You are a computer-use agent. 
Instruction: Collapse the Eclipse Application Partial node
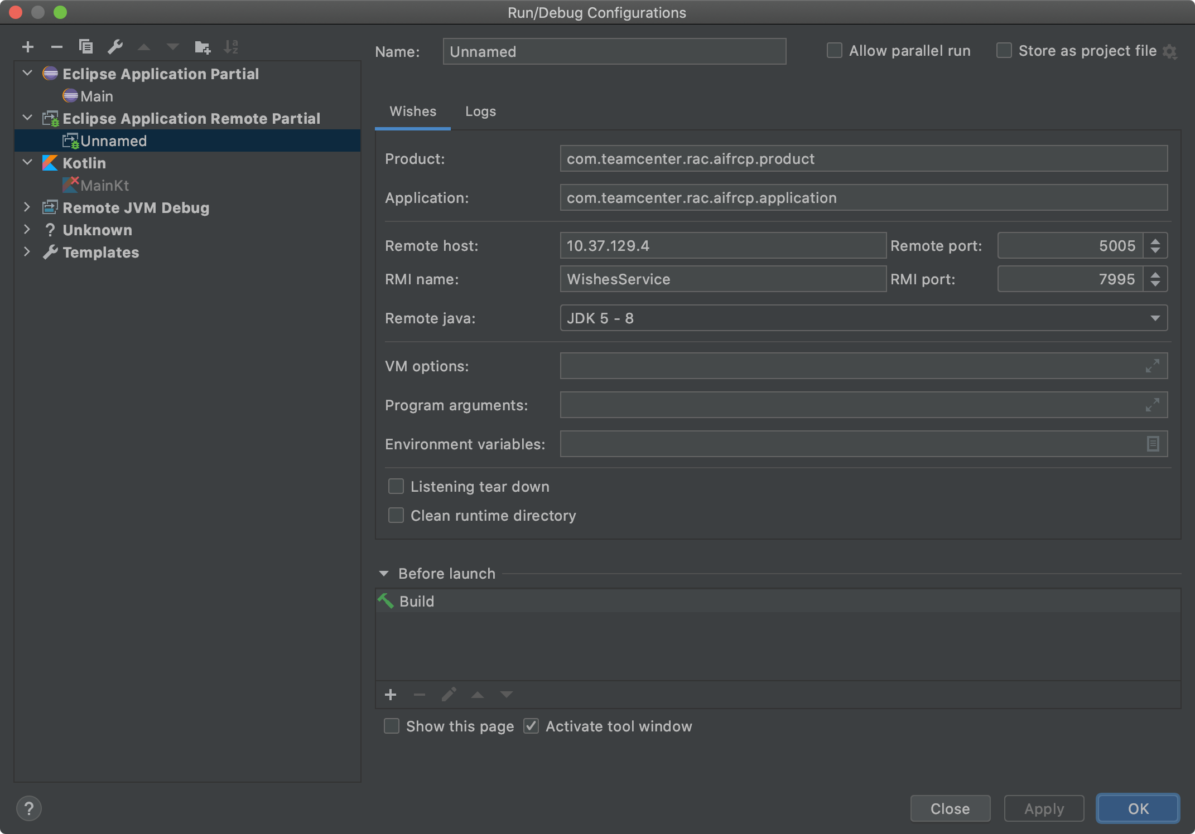[27, 73]
